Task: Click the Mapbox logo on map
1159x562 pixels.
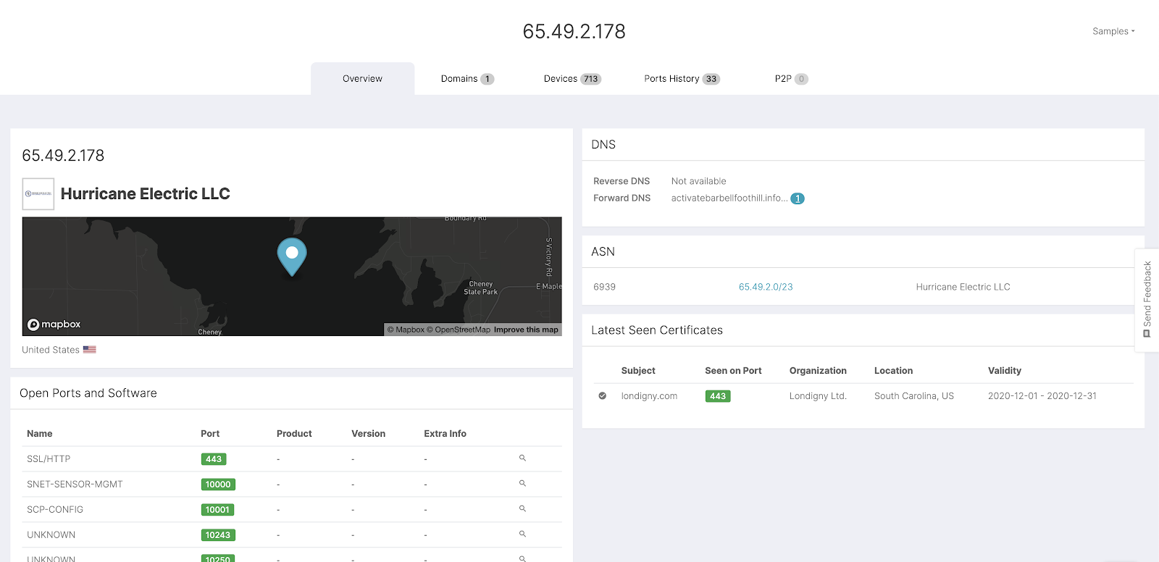Action: pos(54,324)
